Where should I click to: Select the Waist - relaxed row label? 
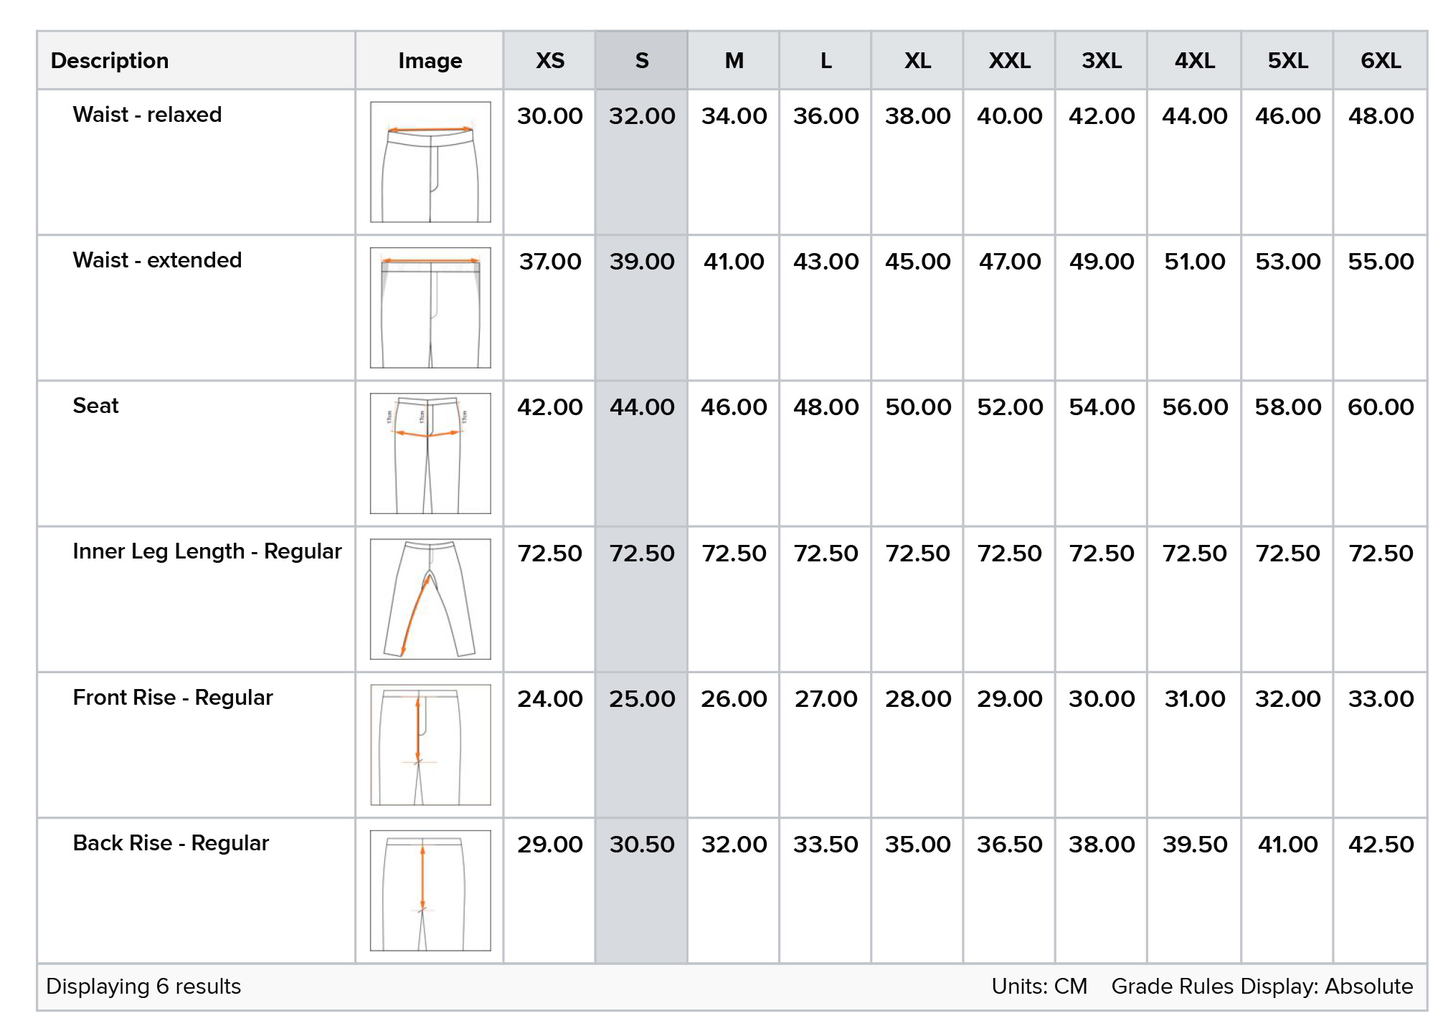[147, 115]
